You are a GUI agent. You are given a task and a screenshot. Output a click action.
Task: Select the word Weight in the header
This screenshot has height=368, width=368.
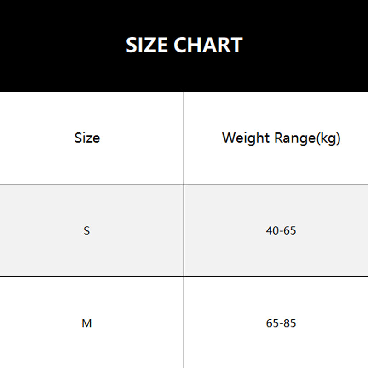pyautogui.click(x=246, y=138)
